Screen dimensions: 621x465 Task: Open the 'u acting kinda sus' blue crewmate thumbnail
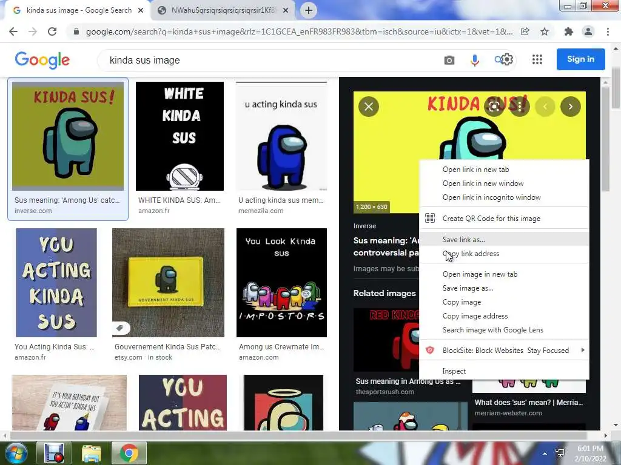point(281,136)
